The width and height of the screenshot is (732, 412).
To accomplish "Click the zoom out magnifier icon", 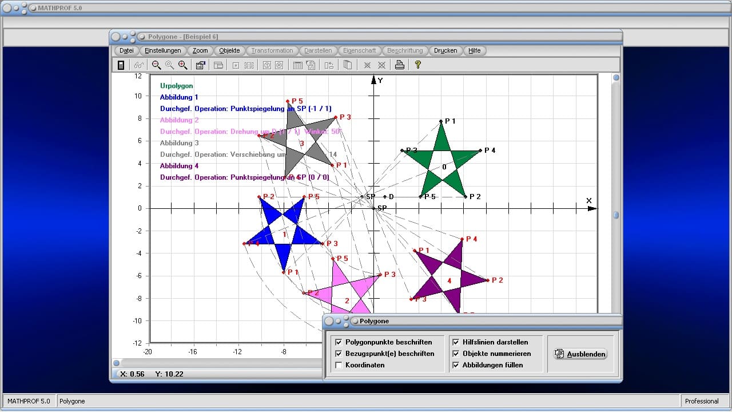I will pyautogui.click(x=156, y=65).
